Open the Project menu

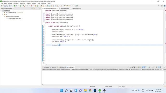pos(34,4)
